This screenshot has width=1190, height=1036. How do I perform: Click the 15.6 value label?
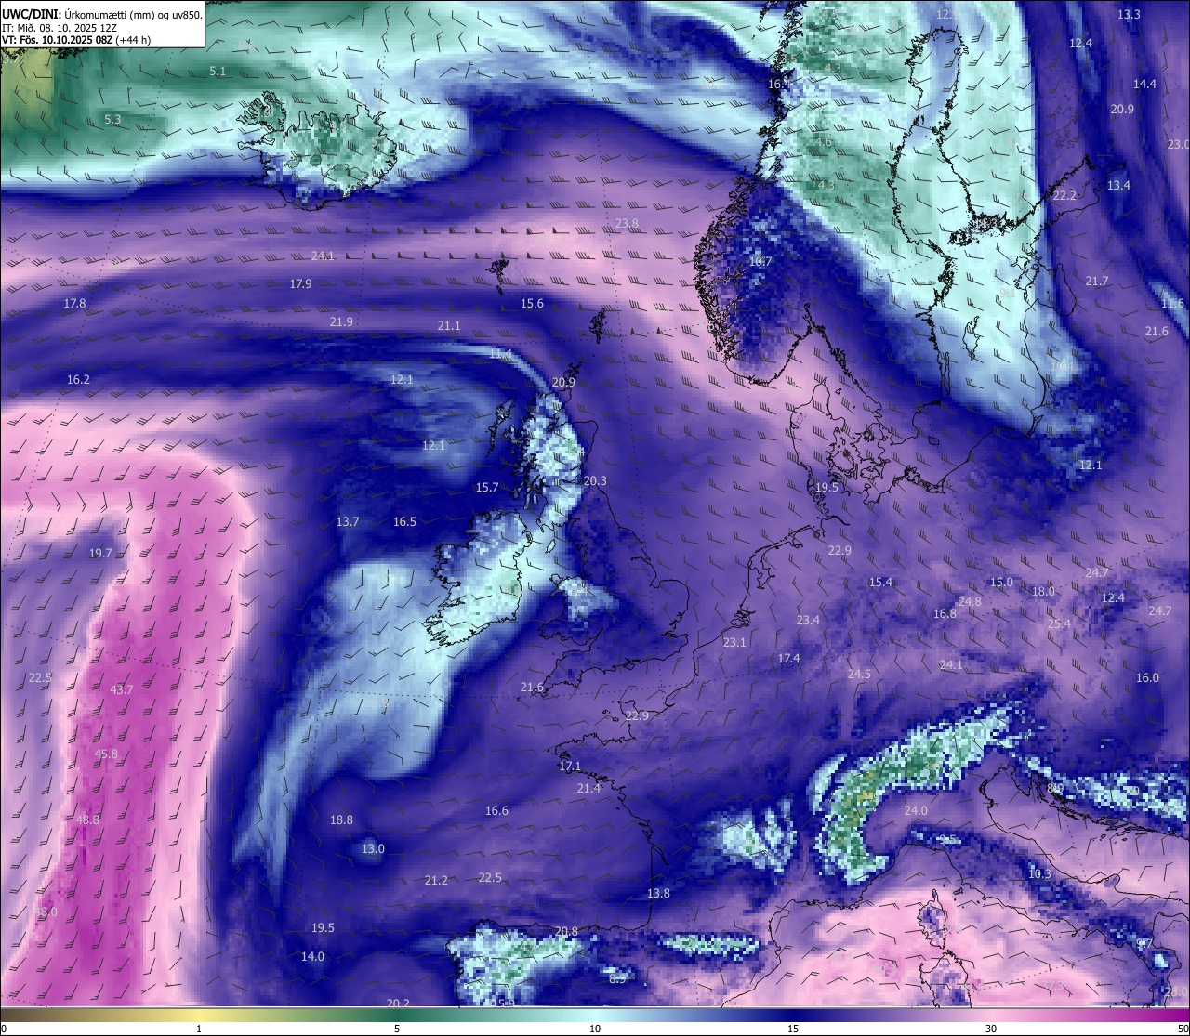point(532,303)
